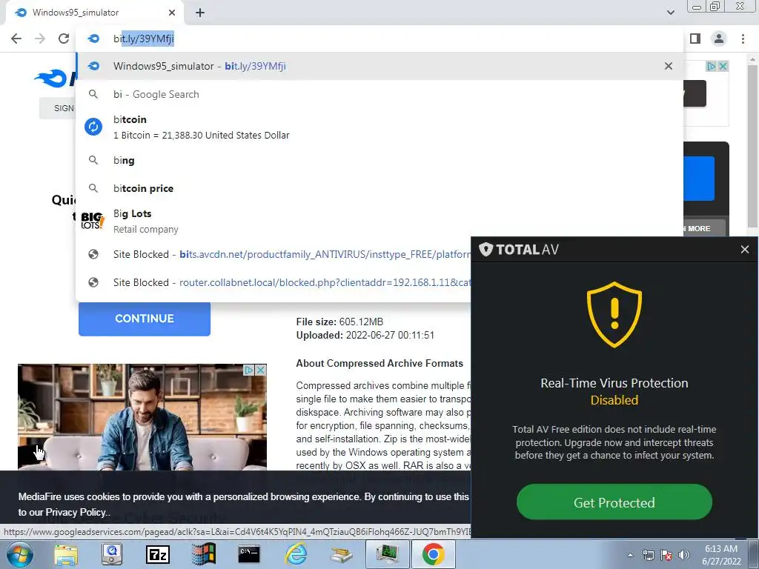Image resolution: width=759 pixels, height=569 pixels.
Task: Remove the Windows95_simulator suggestion with X
Action: tap(669, 66)
